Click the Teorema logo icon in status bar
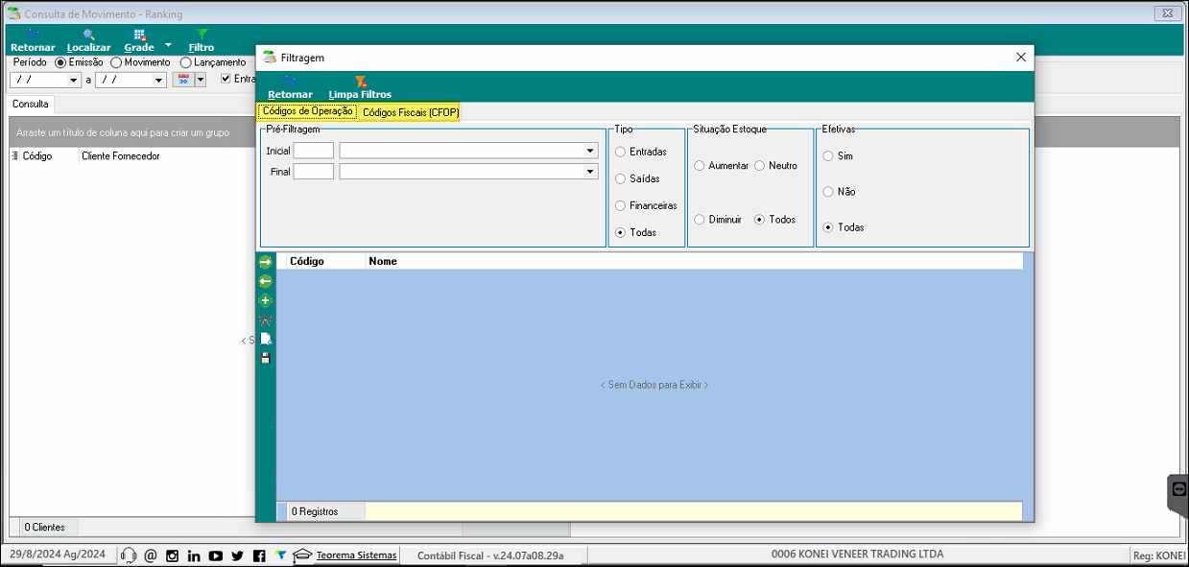The image size is (1189, 567). 280,555
